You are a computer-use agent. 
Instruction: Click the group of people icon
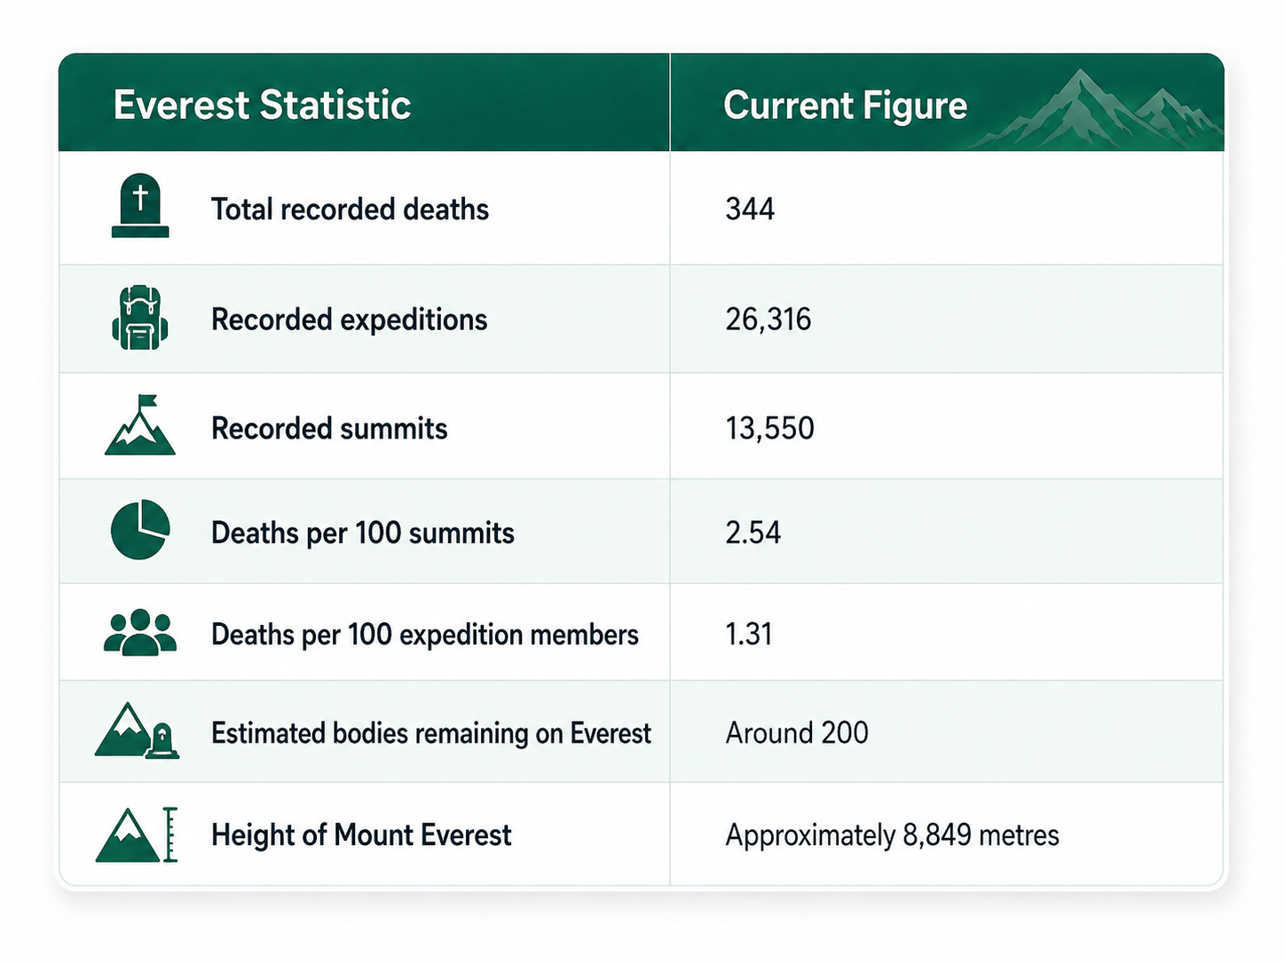tap(140, 633)
